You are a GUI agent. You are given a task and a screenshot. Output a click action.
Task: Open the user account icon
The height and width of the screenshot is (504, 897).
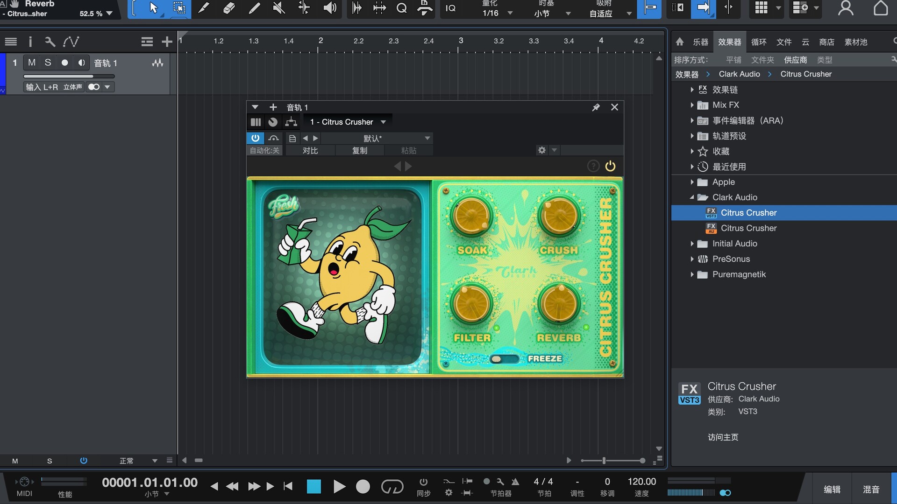click(x=845, y=8)
